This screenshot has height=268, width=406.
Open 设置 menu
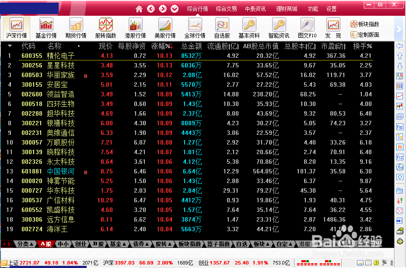[332, 9]
